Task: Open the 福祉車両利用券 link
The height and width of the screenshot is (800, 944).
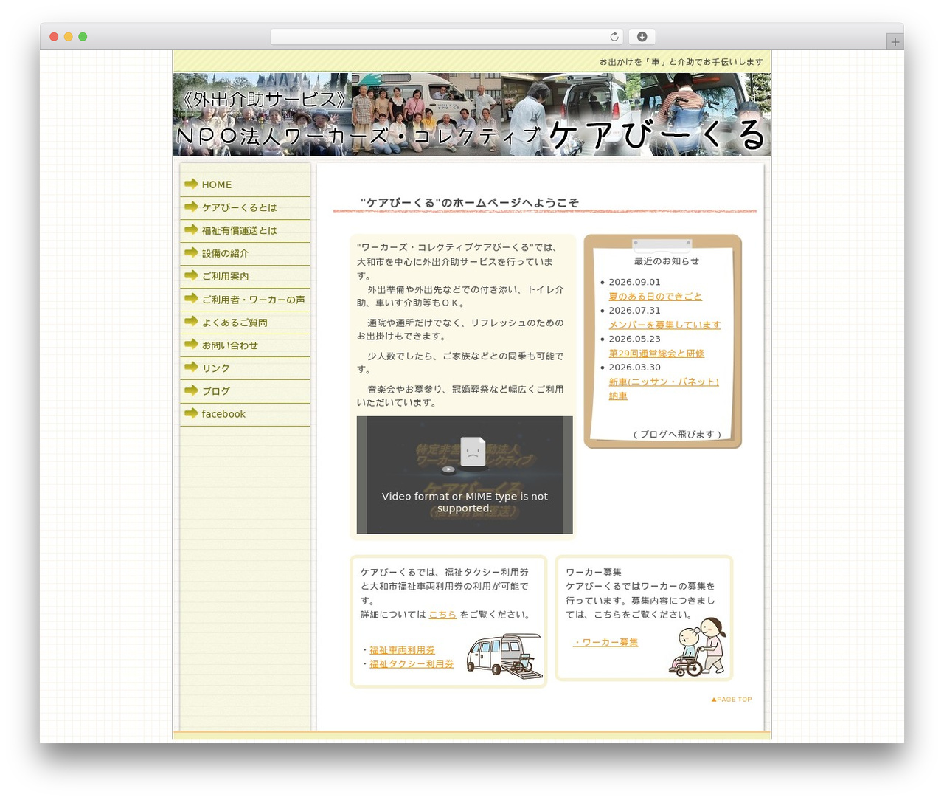Action: pyautogui.click(x=402, y=649)
